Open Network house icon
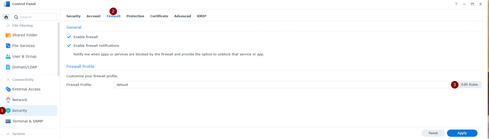Viewport: 489px width, 139px height. pos(8,100)
